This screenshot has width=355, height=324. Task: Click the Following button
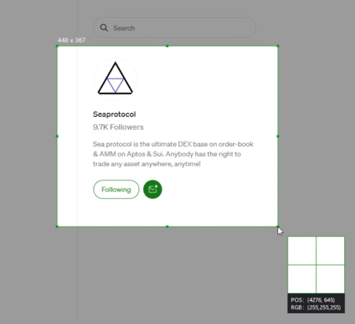point(116,189)
